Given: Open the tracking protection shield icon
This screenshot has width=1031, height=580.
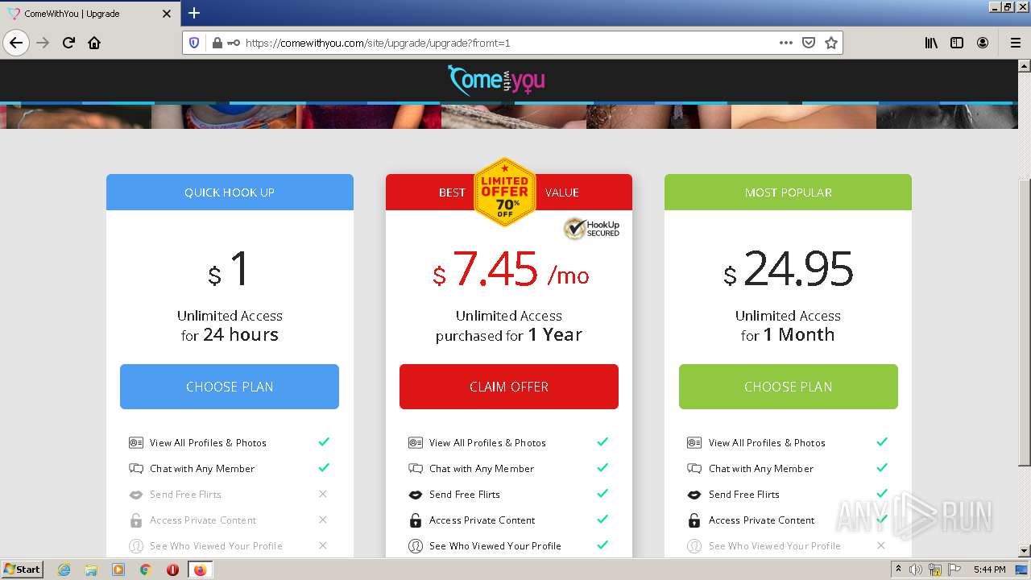Looking at the screenshot, I should pyautogui.click(x=194, y=43).
